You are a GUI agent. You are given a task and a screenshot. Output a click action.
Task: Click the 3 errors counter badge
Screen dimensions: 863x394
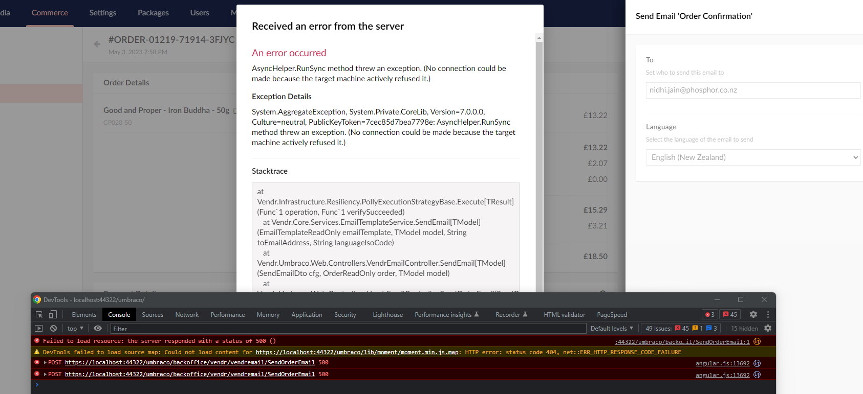coord(709,315)
